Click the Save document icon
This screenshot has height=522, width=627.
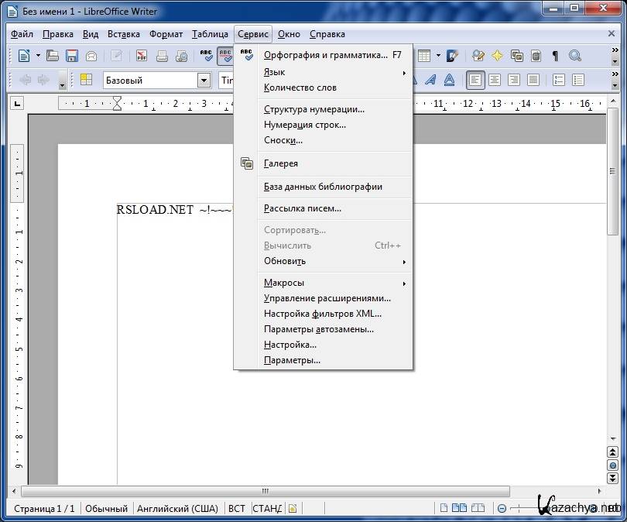click(x=72, y=56)
